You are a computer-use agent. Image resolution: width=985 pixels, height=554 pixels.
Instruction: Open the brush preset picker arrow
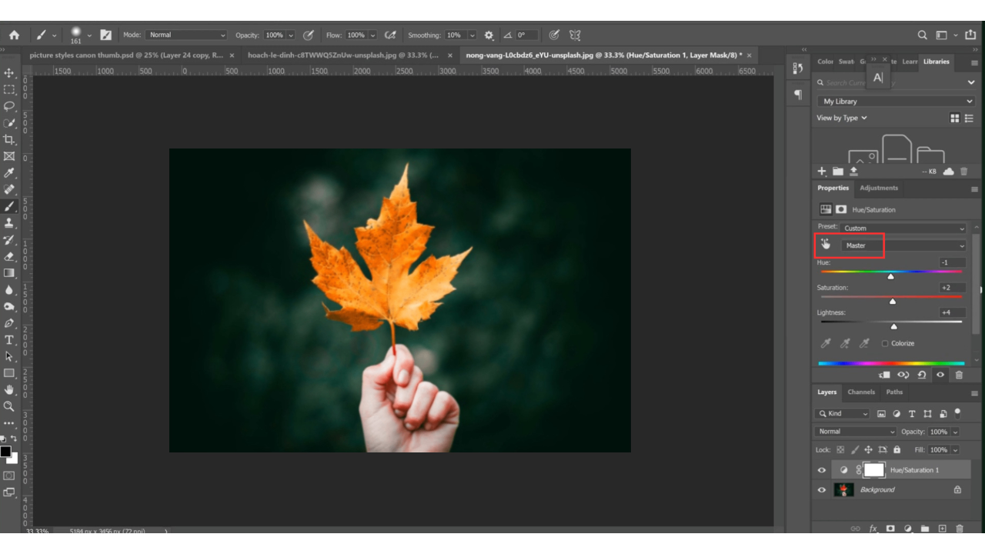(89, 35)
